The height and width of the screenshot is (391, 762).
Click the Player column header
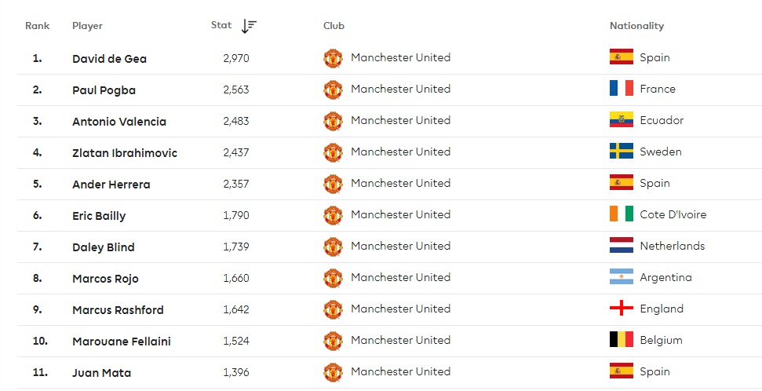coord(87,26)
